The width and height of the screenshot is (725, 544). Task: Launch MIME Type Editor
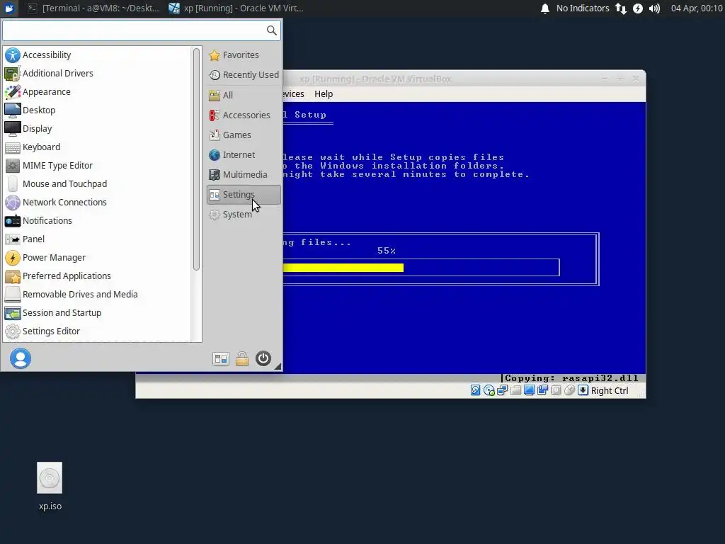97,166
